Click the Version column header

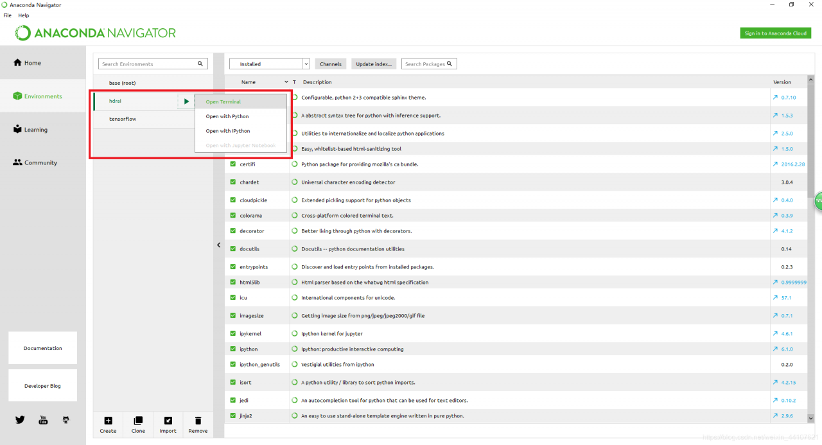(782, 82)
